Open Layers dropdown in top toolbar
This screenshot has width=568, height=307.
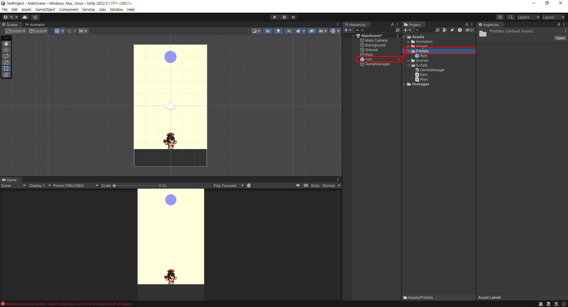[x=528, y=17]
